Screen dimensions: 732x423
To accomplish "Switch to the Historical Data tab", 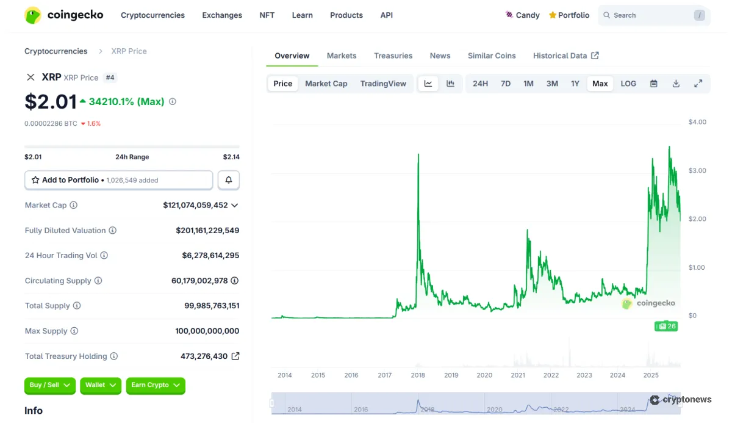I will point(561,56).
